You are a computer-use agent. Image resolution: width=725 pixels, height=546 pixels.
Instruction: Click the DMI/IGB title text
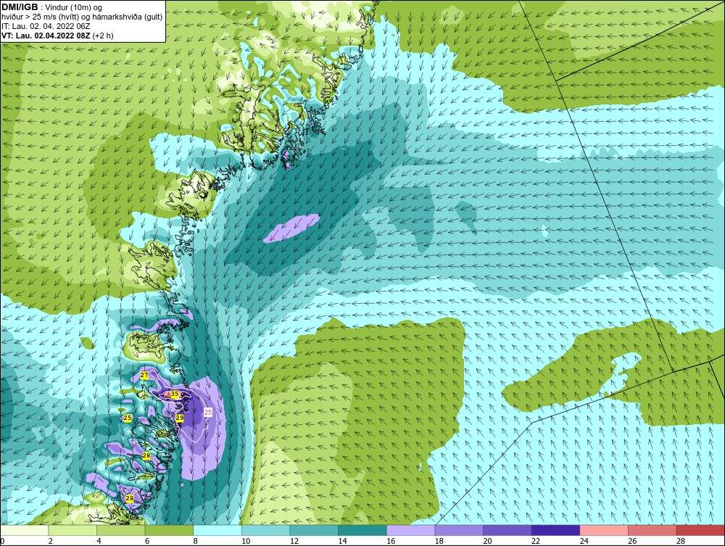tap(20, 7)
